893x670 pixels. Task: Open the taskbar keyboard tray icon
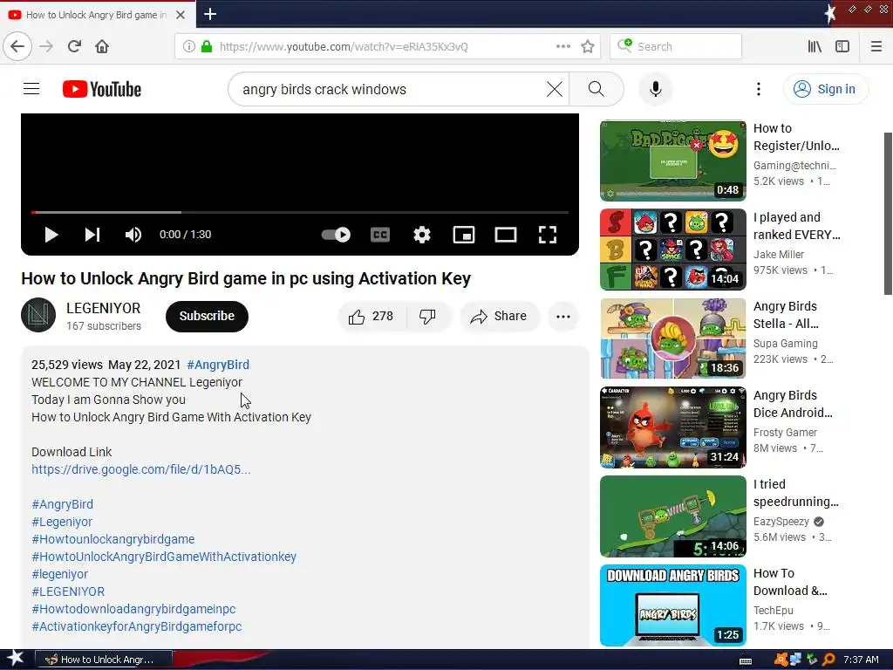pyautogui.click(x=746, y=660)
